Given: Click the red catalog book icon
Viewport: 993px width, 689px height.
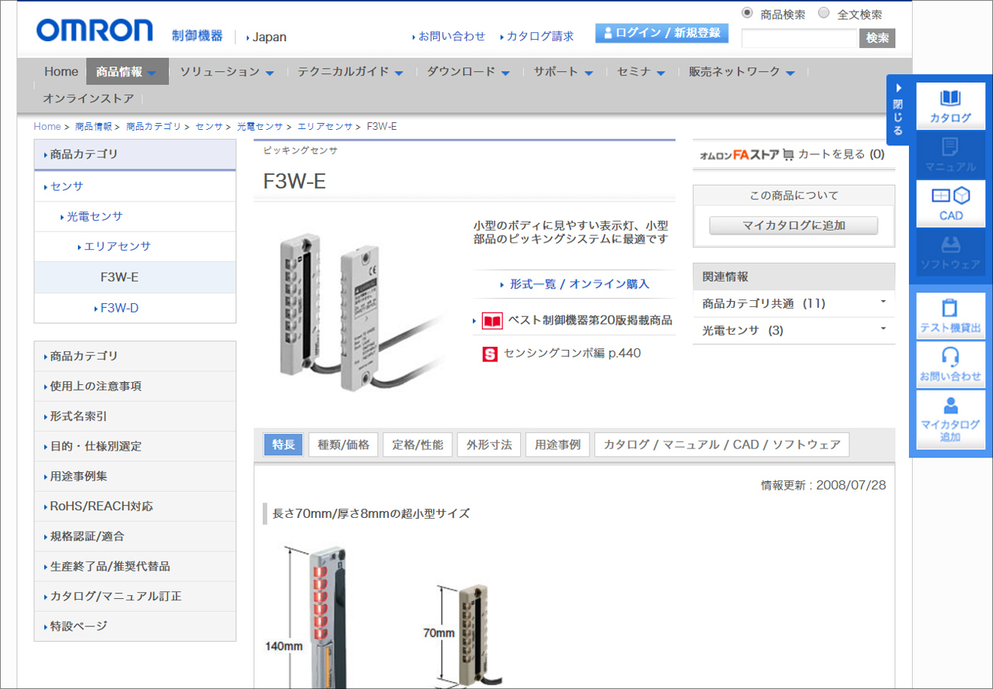Looking at the screenshot, I should pos(492,321).
